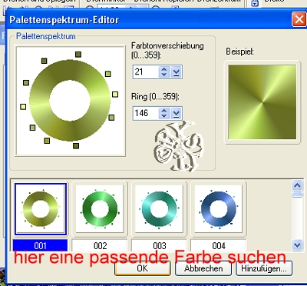
Task: Click the rightmost pale handle on the ring
Action: (x=115, y=95)
